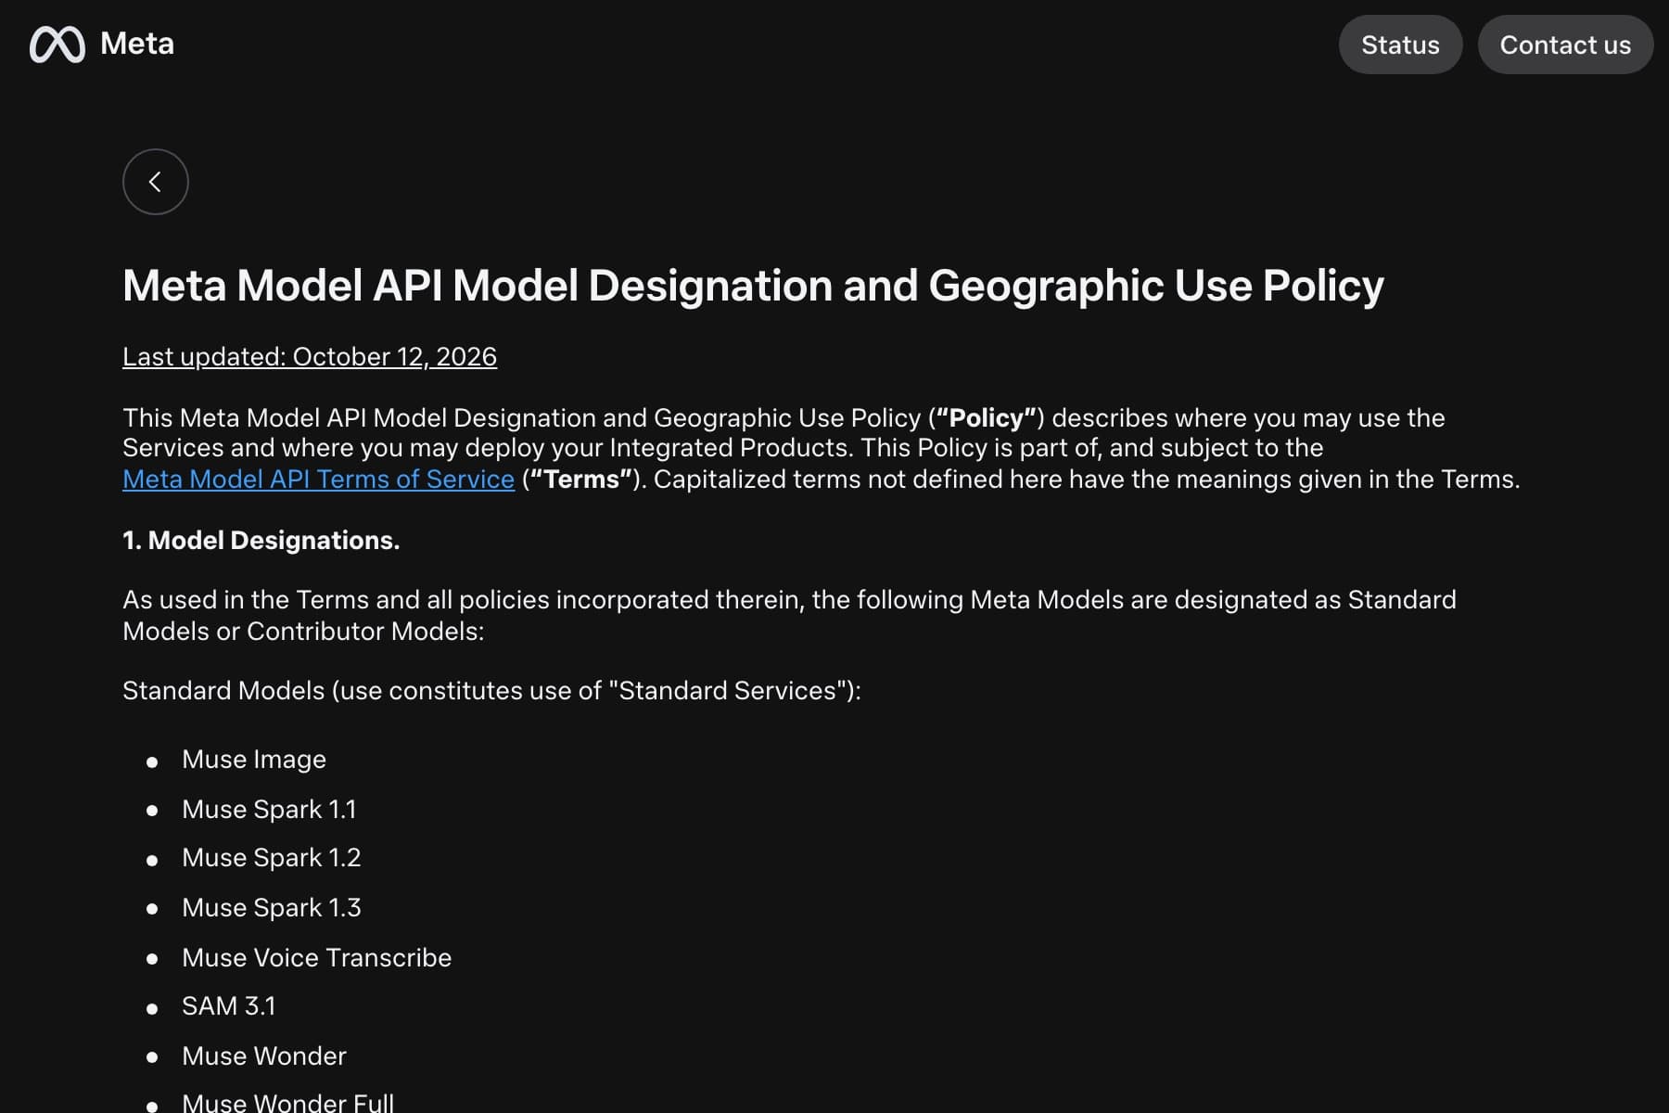This screenshot has width=1669, height=1113.
Task: Click the Muse Image list item
Action: [254, 759]
